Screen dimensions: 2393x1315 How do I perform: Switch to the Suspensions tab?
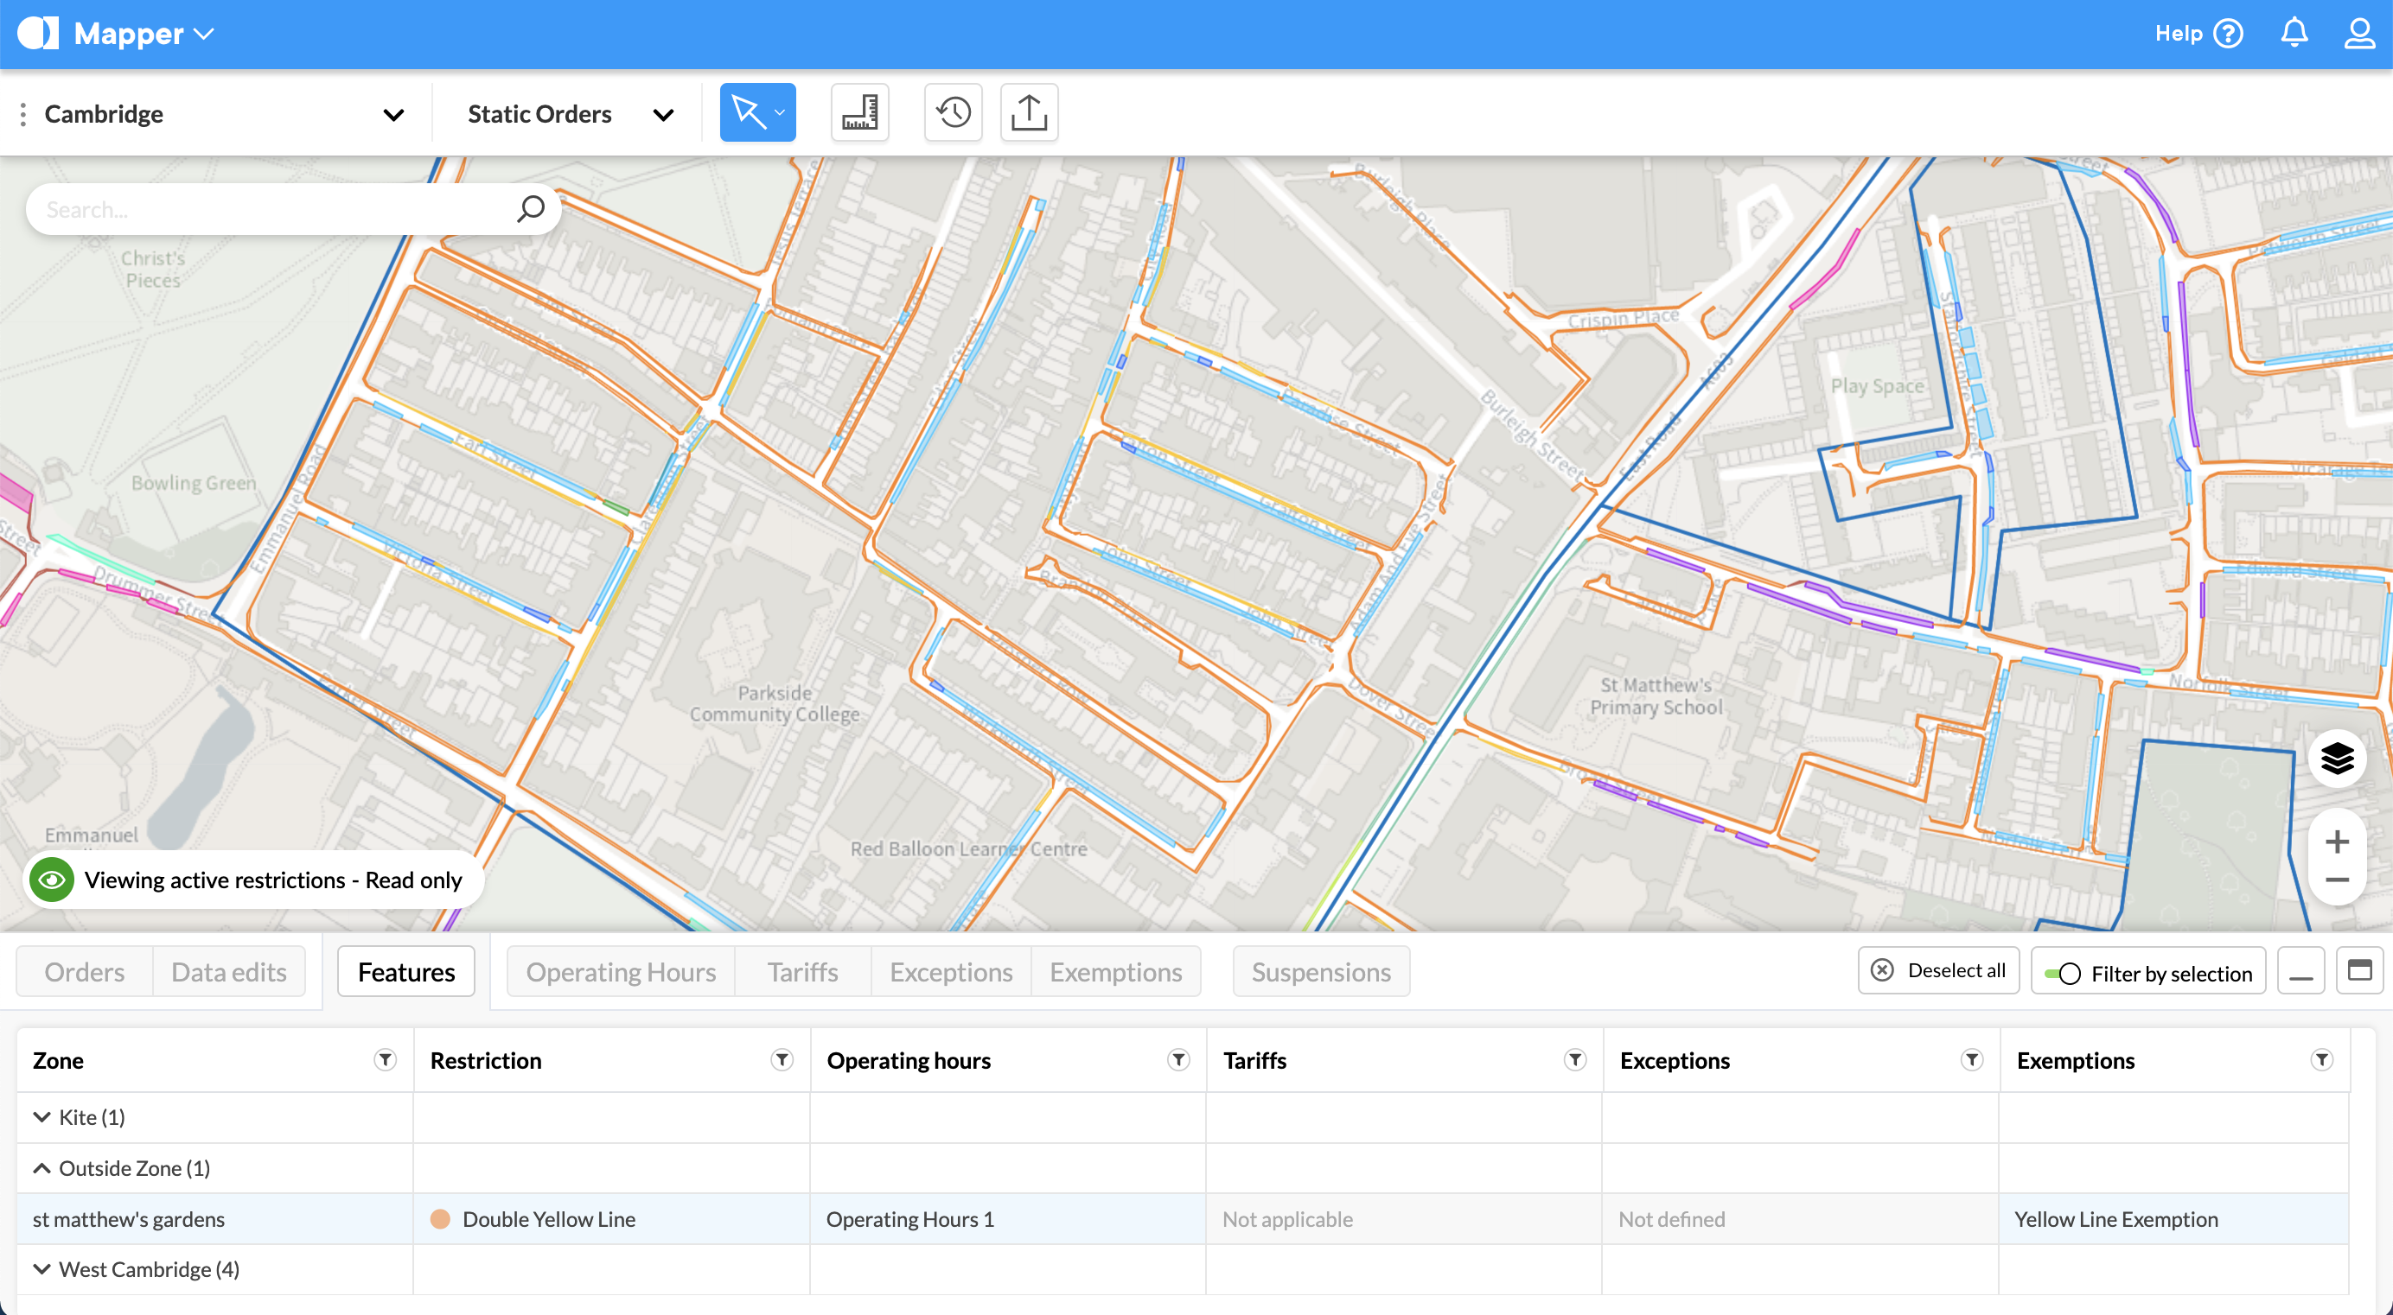pos(1320,971)
